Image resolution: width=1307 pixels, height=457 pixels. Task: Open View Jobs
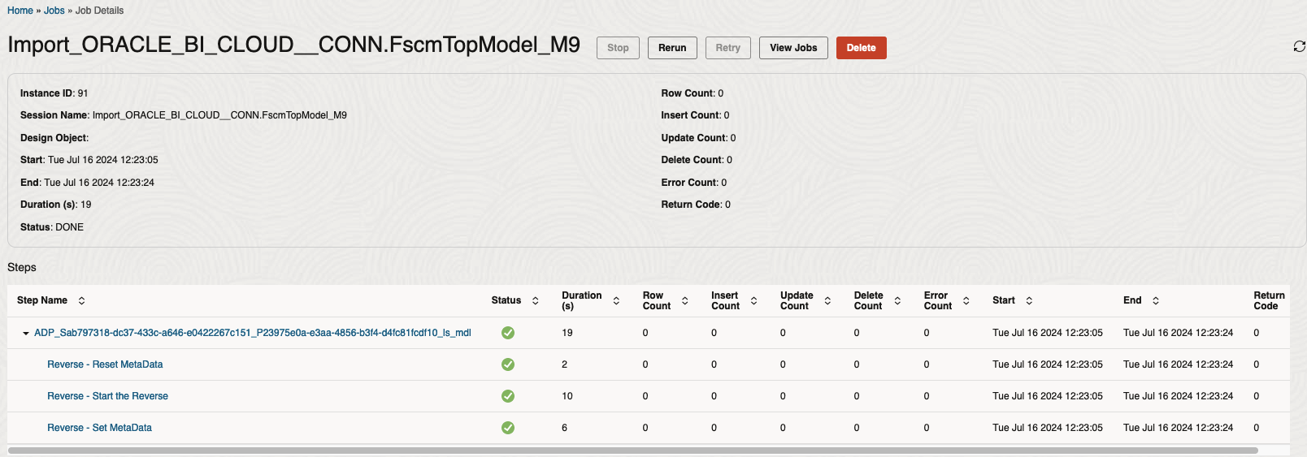tap(793, 48)
